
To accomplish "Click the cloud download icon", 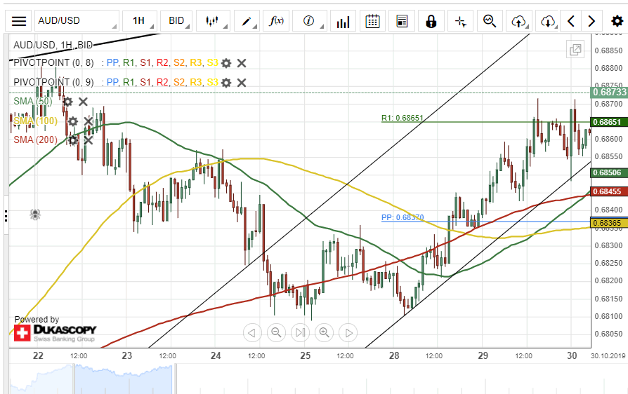I will [x=548, y=21].
